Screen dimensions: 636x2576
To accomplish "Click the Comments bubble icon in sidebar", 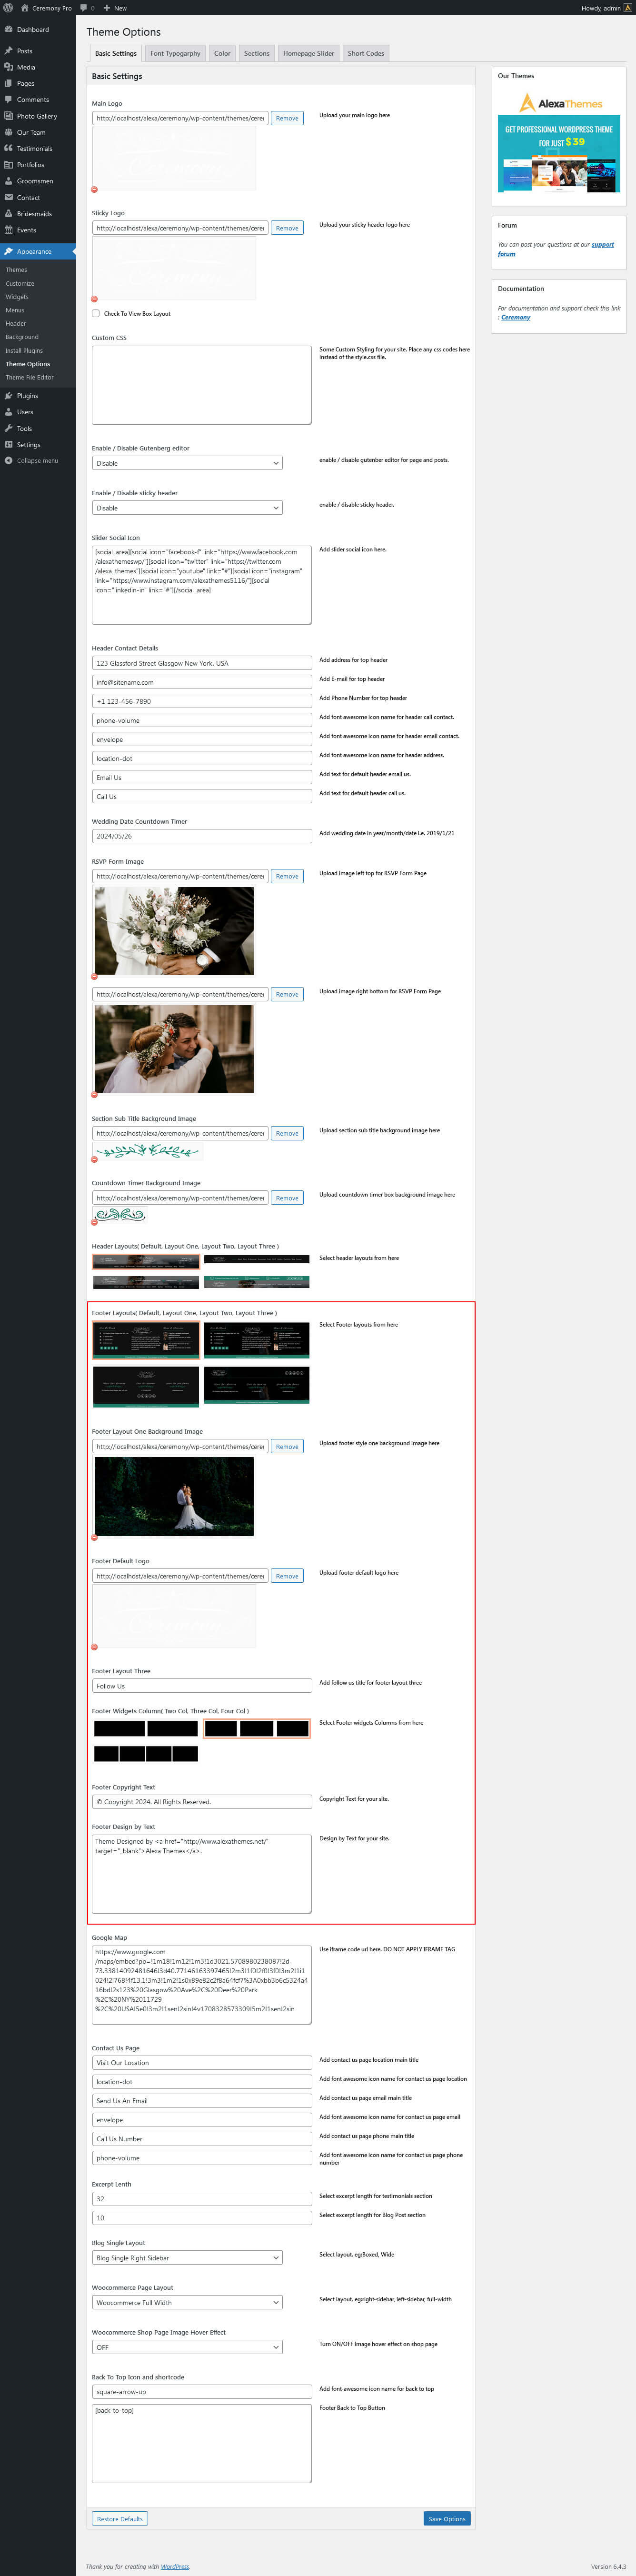I will click(9, 100).
